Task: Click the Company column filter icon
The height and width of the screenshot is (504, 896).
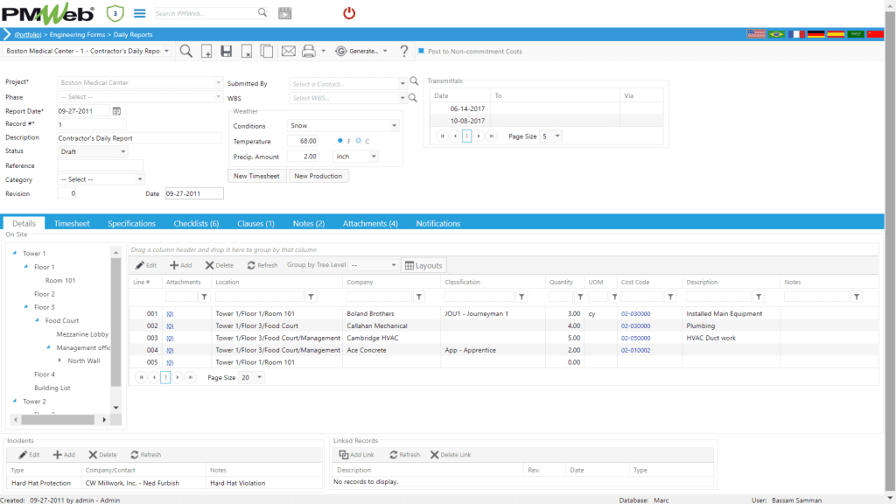Action: tap(419, 297)
